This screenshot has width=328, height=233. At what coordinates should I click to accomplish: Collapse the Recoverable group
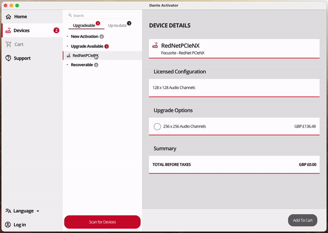(67, 65)
